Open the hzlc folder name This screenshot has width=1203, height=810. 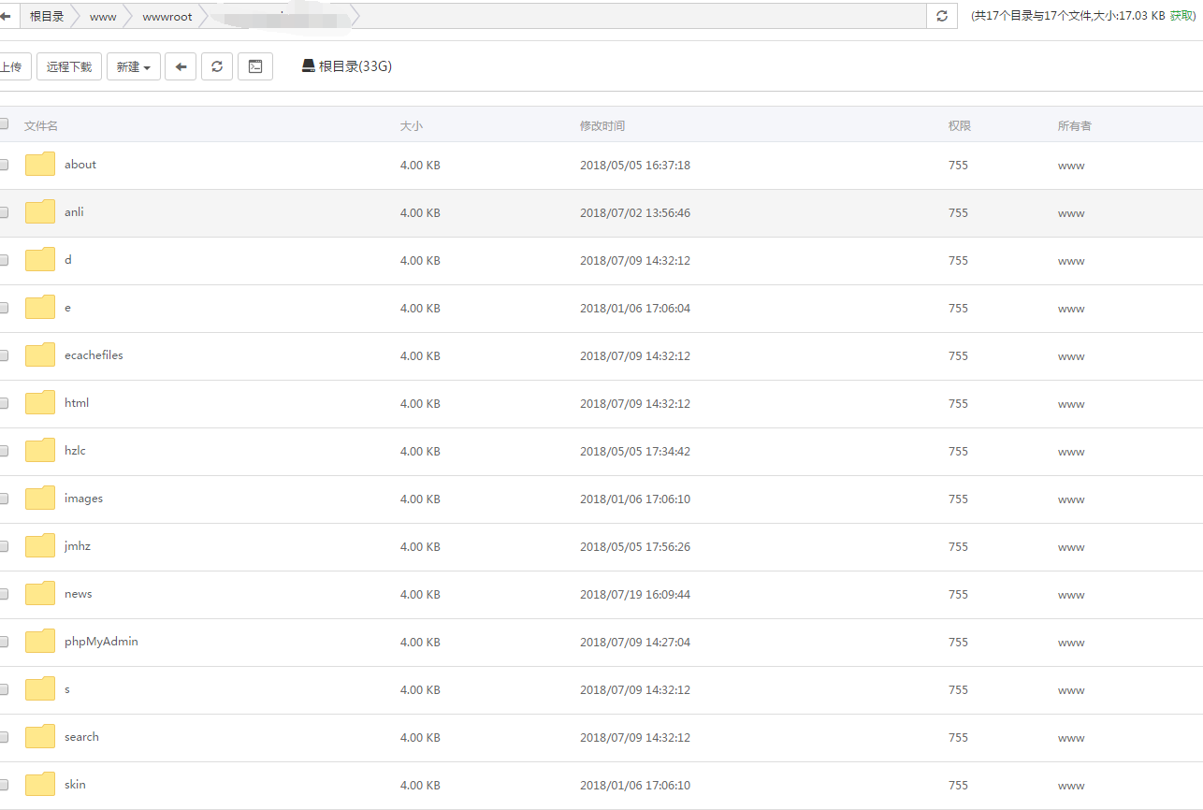75,451
